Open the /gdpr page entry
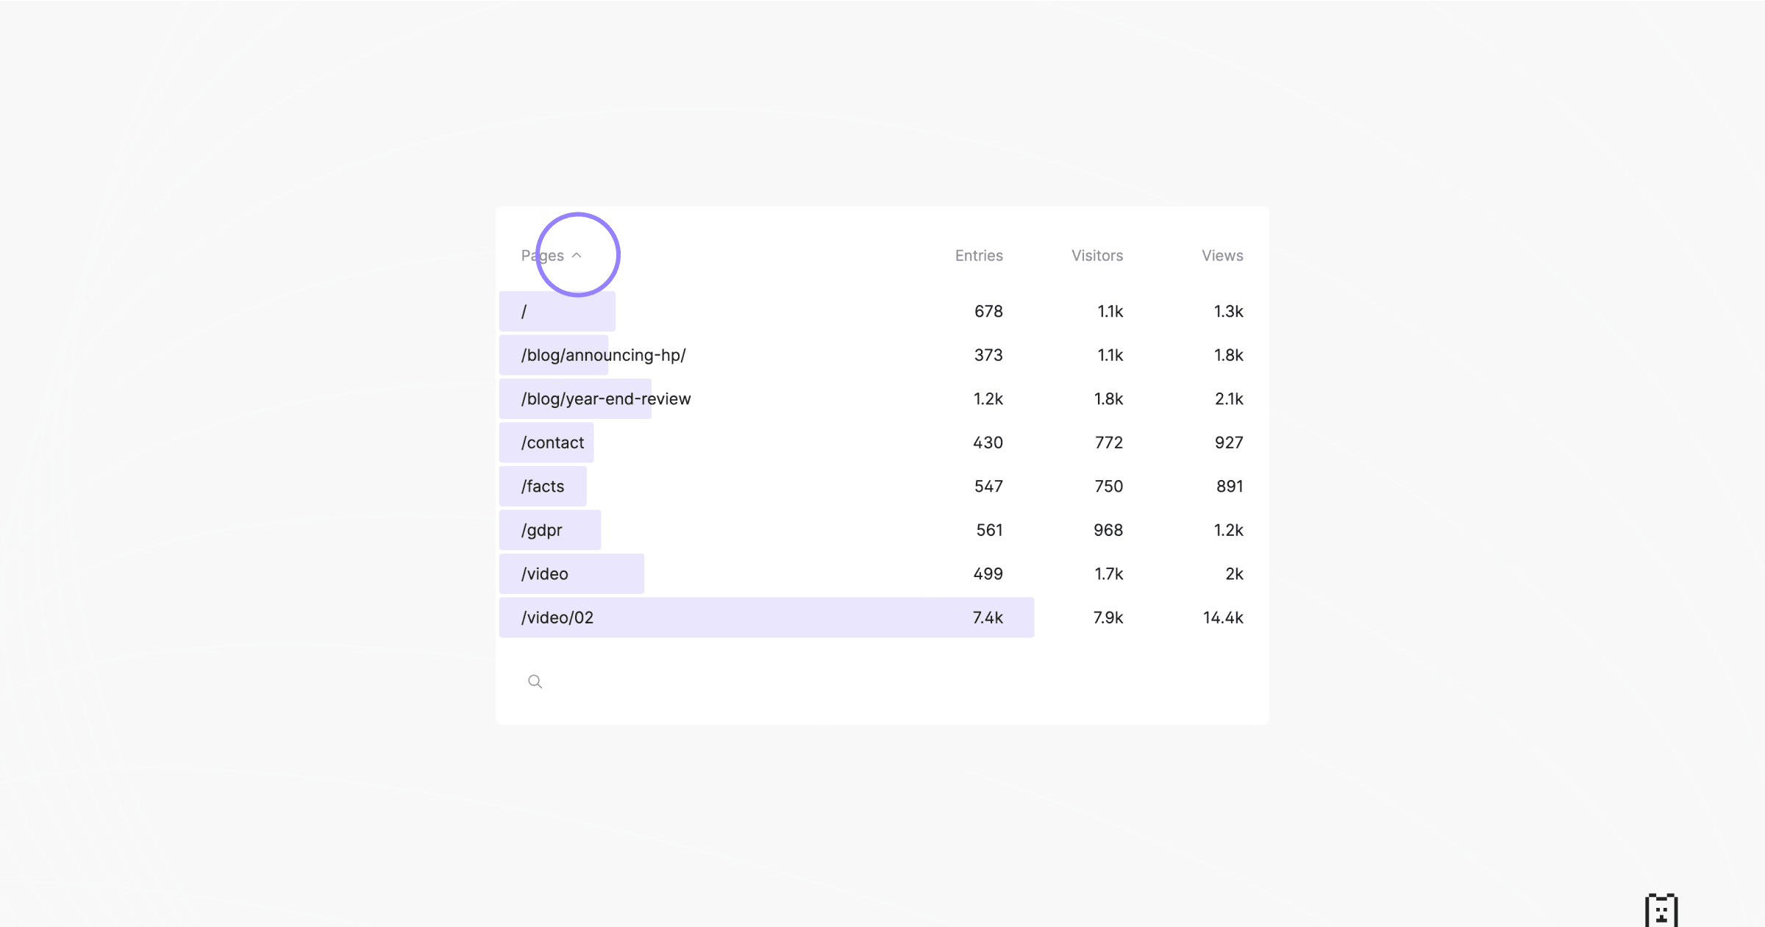 (542, 529)
